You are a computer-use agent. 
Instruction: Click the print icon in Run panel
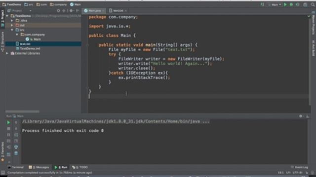[x=16, y=147]
